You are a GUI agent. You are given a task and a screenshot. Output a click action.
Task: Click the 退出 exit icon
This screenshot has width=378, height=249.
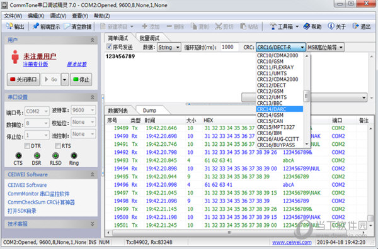355,26
